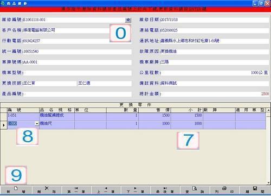Click the 機車廠牌 input field
The width and height of the screenshot is (271, 196).
tap(215, 62)
